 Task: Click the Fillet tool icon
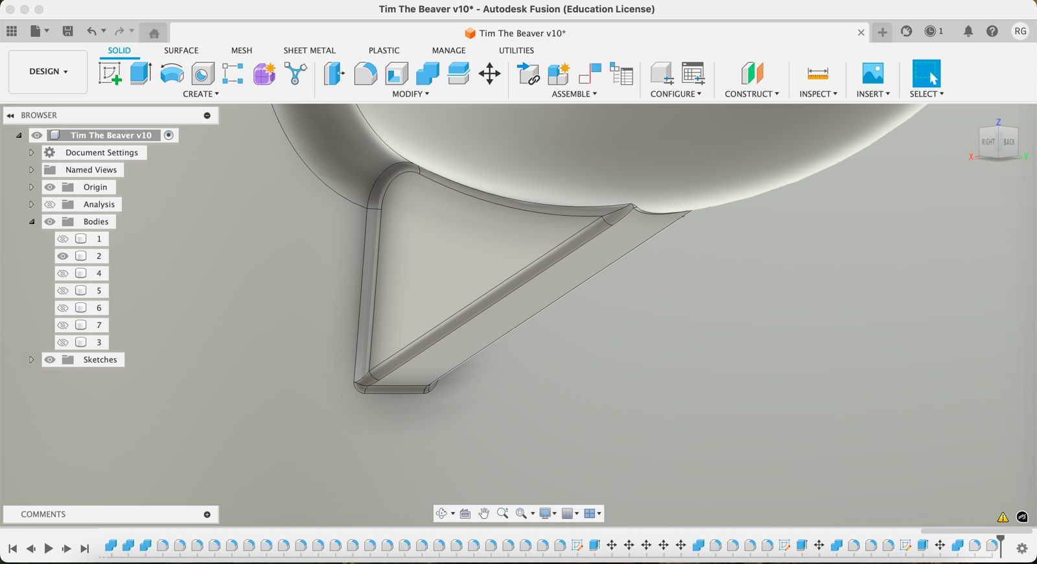366,73
